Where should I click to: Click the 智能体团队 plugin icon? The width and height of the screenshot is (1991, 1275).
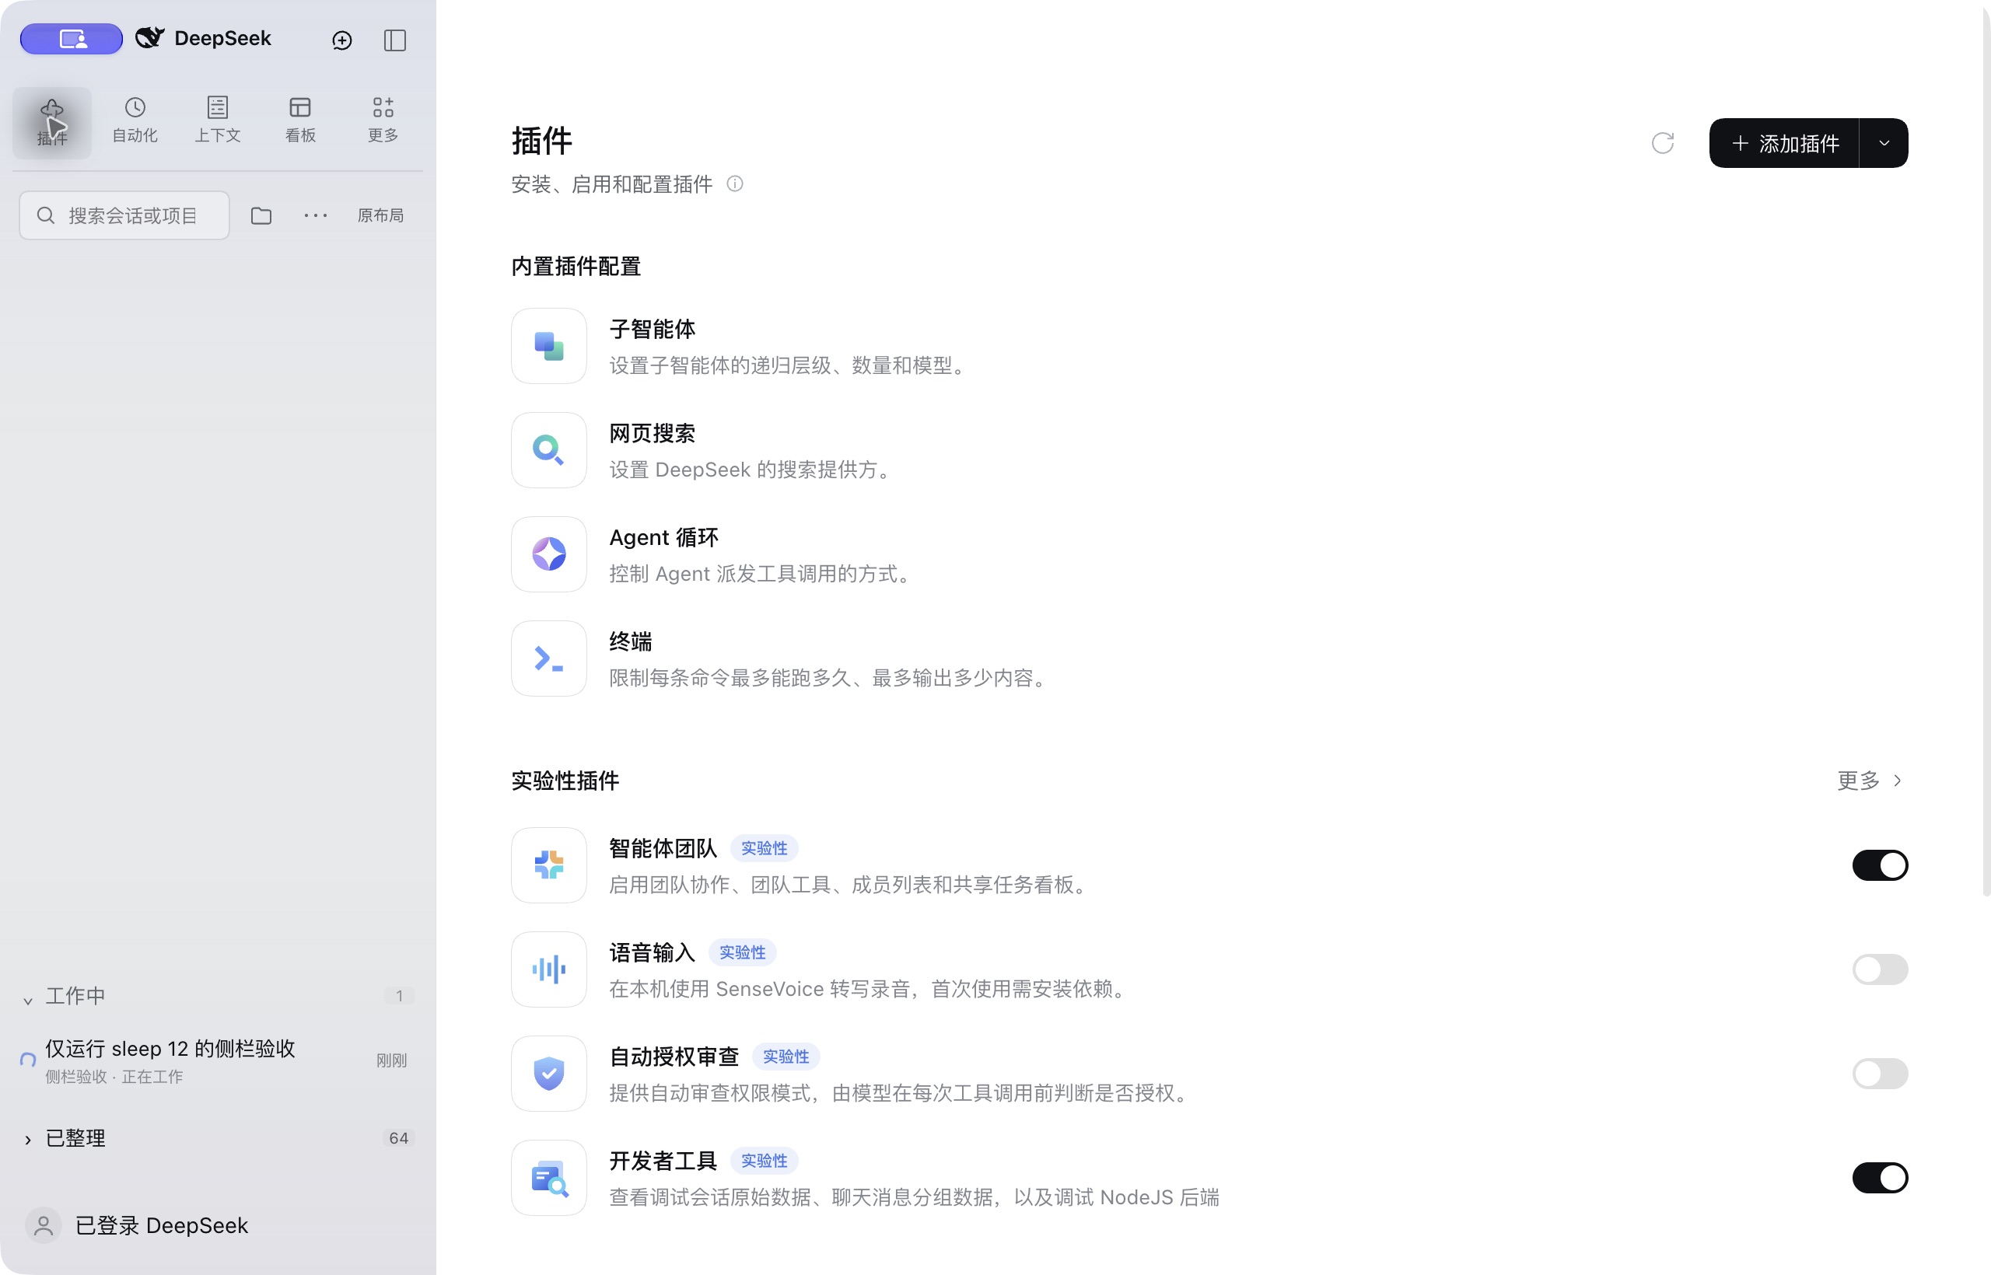tap(549, 865)
